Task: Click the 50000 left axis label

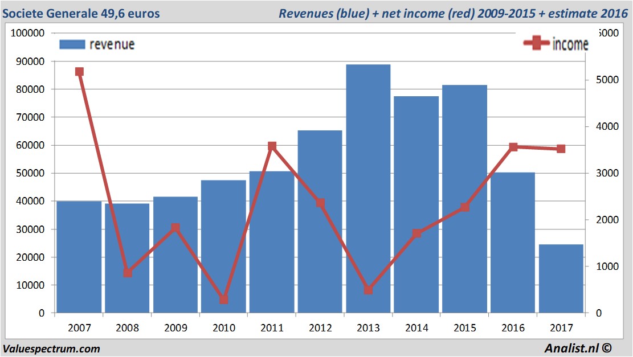Action: pos(30,173)
